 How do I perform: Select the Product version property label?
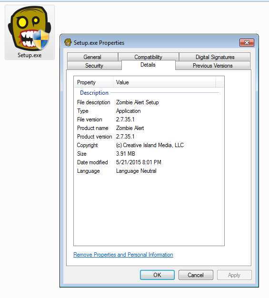tap(94, 137)
